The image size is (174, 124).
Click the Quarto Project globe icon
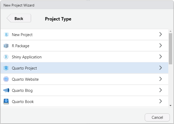6,68
